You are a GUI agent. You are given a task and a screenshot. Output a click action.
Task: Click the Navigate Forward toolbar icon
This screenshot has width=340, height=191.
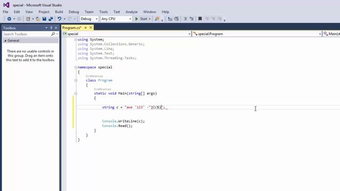pos(19,19)
